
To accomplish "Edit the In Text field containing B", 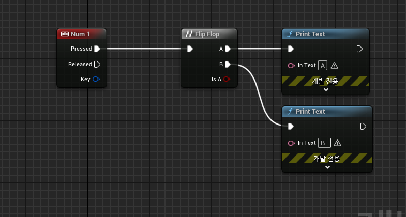I will click(x=324, y=143).
